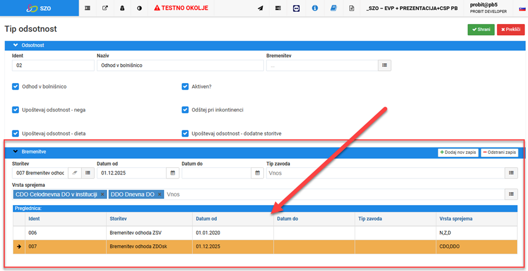Toggle the contrast half-circle icon
The width and height of the screenshot is (528, 271).
click(x=140, y=8)
